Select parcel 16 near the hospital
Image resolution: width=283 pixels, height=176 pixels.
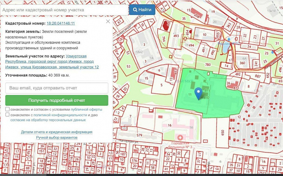pyautogui.click(x=169, y=125)
